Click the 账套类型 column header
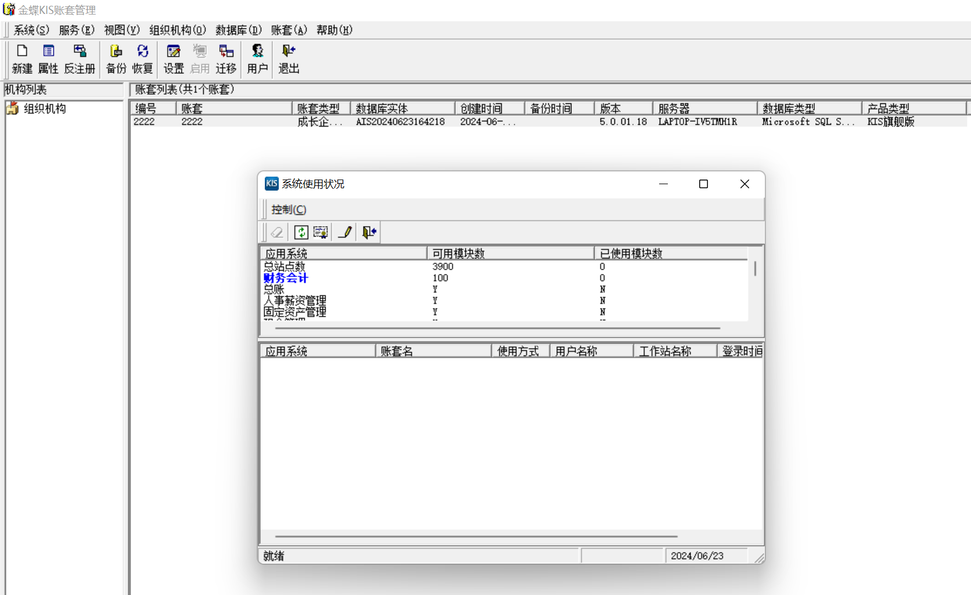Image resolution: width=971 pixels, height=595 pixels. [x=321, y=108]
